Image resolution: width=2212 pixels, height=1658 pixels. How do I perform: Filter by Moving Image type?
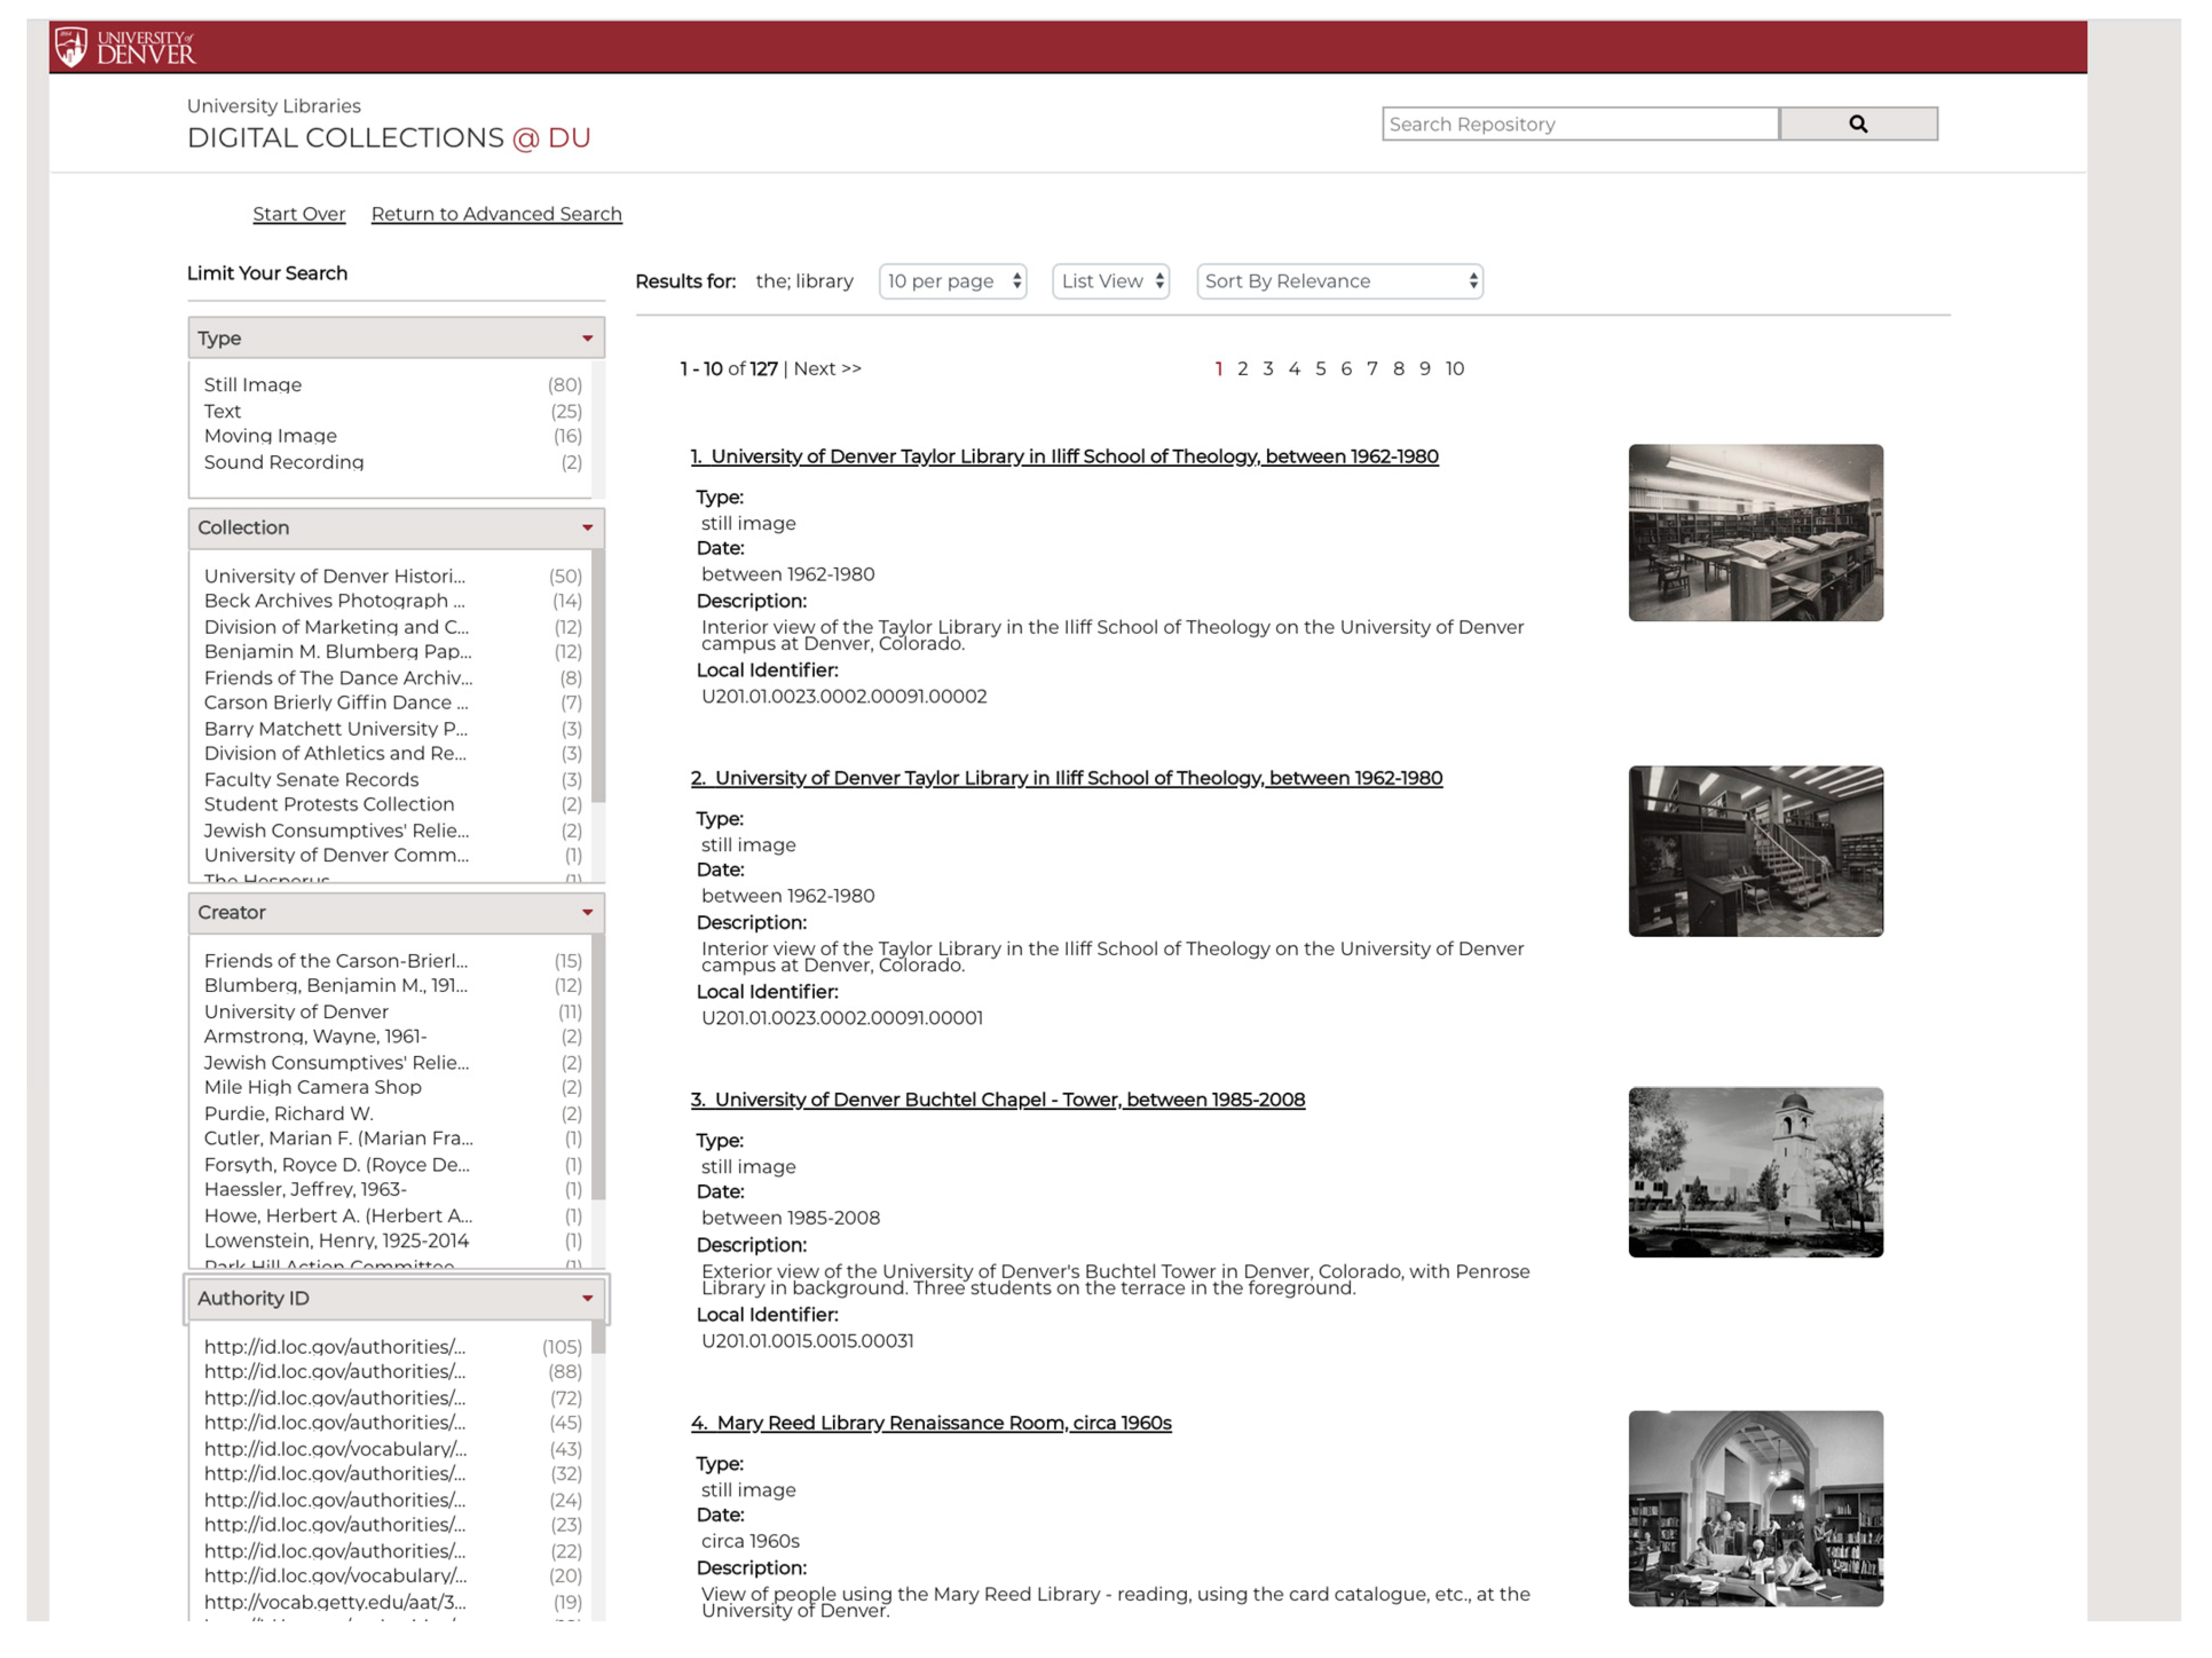pos(270,436)
